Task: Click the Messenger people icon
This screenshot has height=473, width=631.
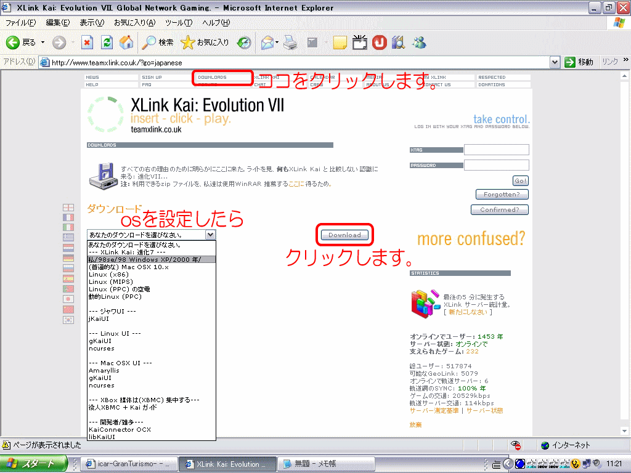Action: pyautogui.click(x=419, y=42)
